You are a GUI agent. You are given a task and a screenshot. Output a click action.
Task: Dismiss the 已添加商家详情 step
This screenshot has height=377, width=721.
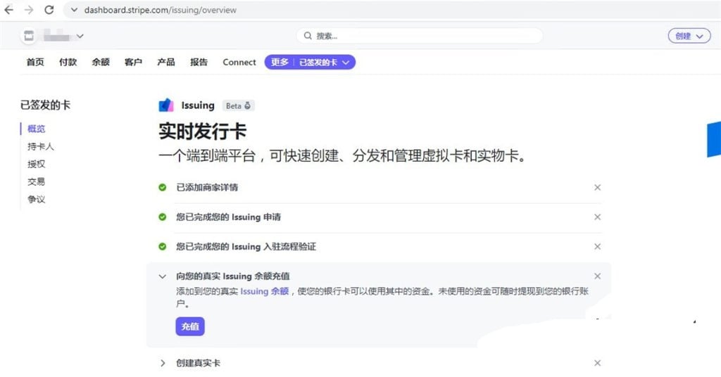tap(597, 187)
